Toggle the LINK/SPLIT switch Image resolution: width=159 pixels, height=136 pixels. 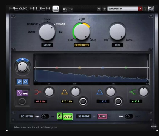[x=129, y=116]
